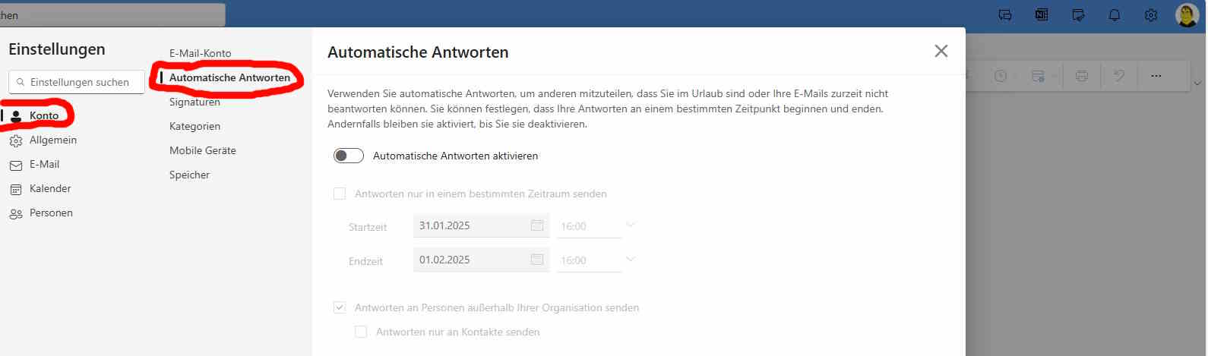Check 'Antworten nur an Kontakte senden'
This screenshot has width=1208, height=356.
point(361,332)
